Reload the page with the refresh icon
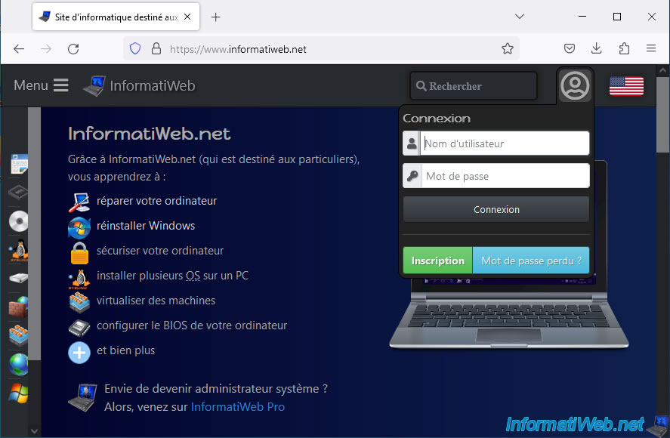Viewport: 670px width, 438px height. click(73, 49)
